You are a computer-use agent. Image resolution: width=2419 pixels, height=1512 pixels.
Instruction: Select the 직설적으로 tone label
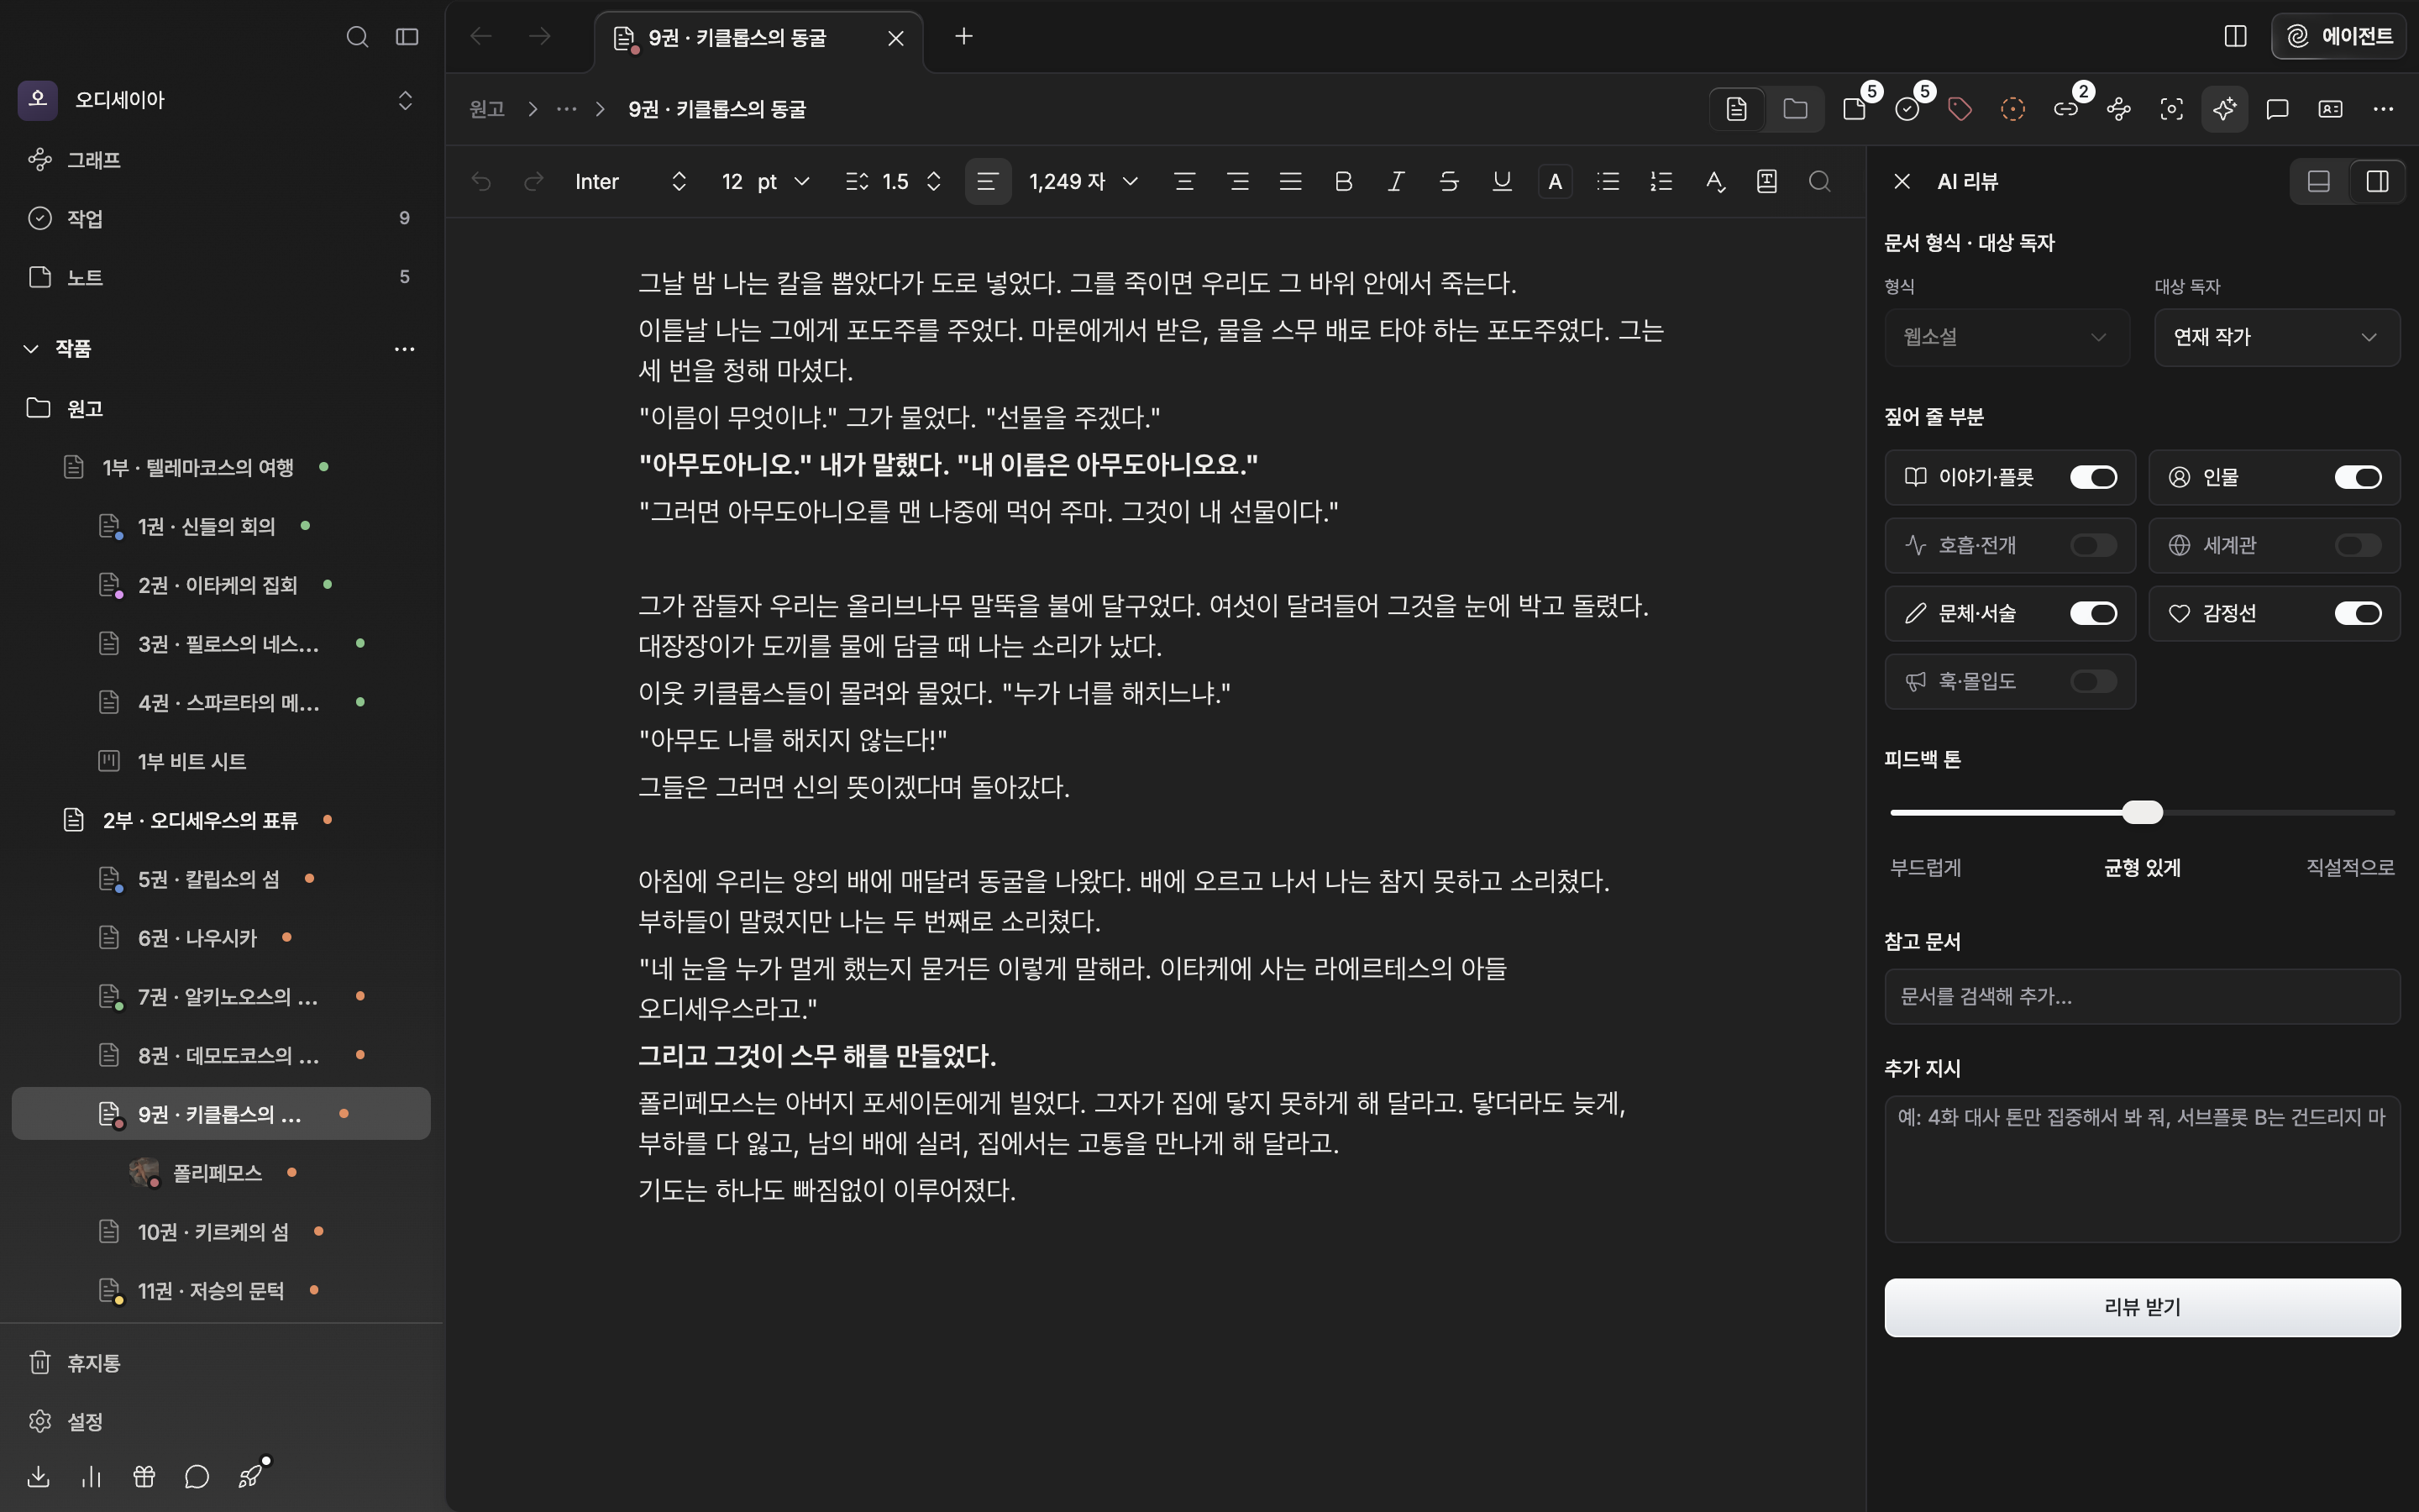2349,867
